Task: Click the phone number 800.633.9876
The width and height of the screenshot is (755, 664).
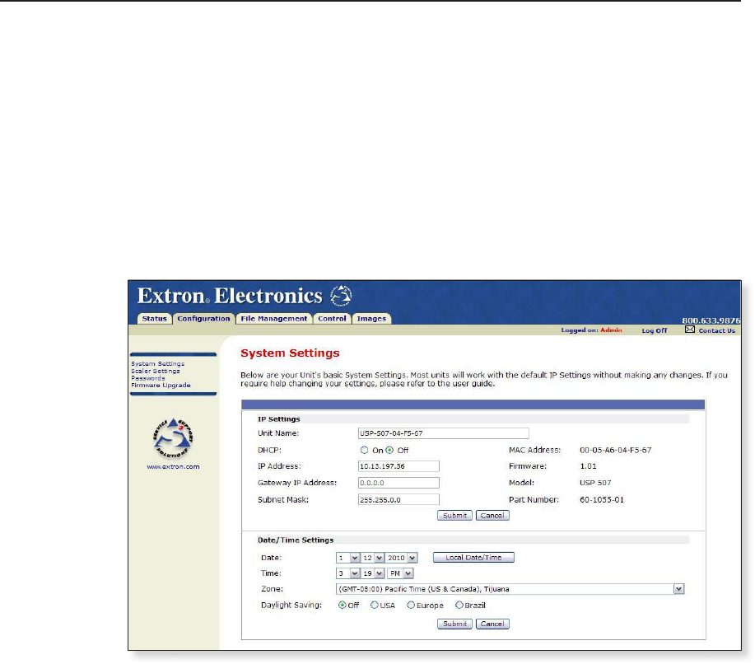Action: click(x=711, y=320)
